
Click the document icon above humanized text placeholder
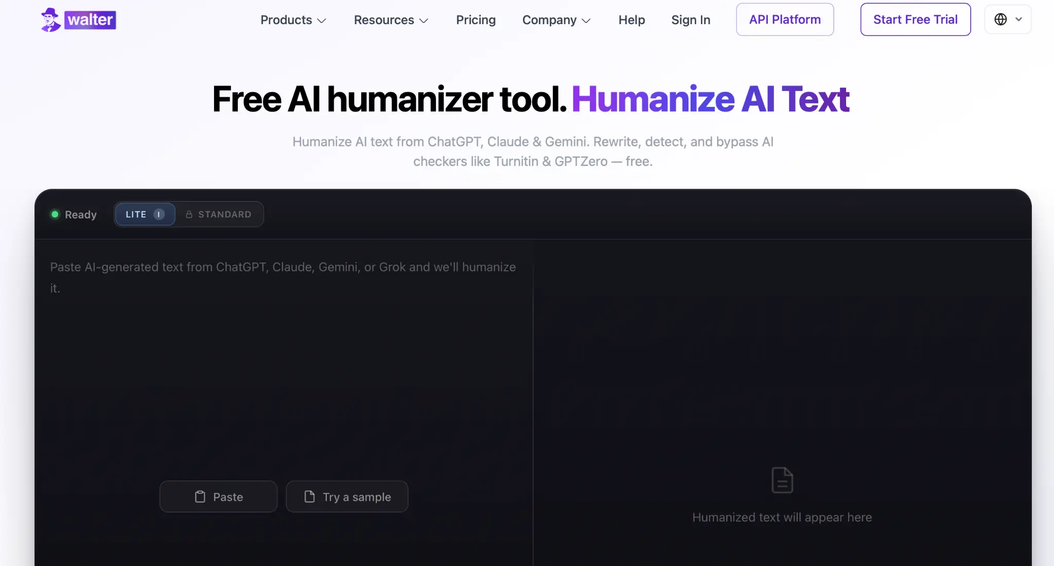pyautogui.click(x=782, y=480)
